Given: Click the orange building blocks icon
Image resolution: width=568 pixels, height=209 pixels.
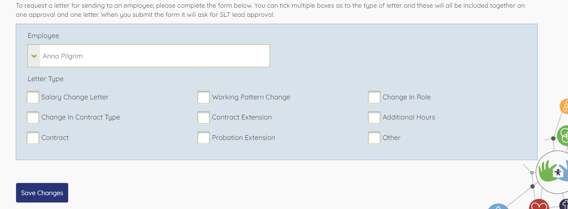Looking at the screenshot, I should 564,106.
